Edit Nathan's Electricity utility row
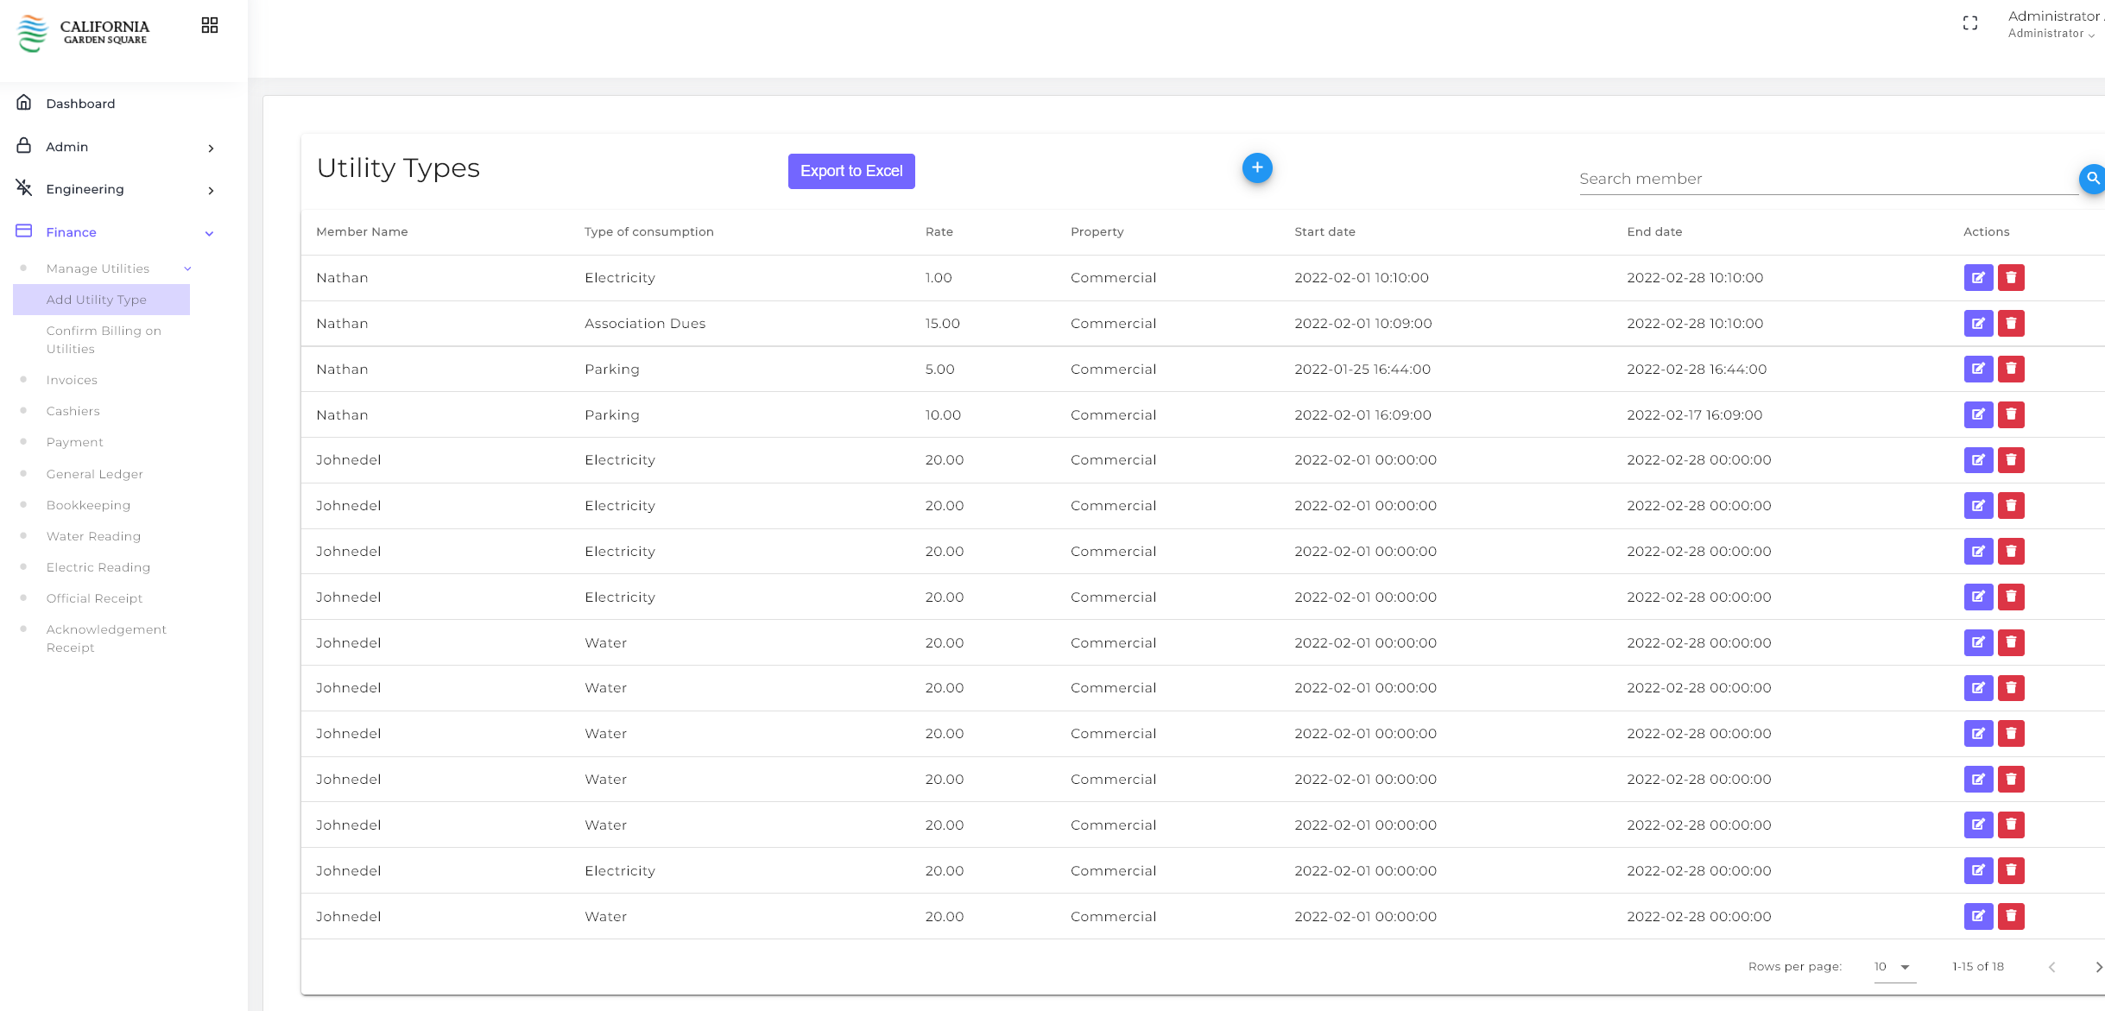The width and height of the screenshot is (2105, 1011). tap(1978, 278)
